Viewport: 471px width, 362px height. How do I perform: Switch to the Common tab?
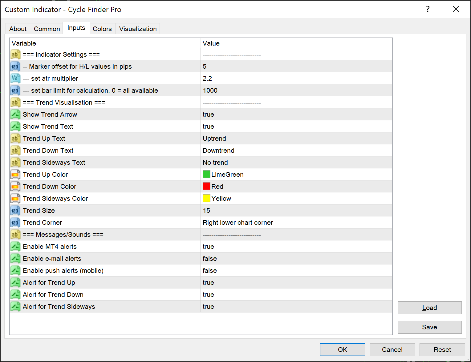(47, 29)
